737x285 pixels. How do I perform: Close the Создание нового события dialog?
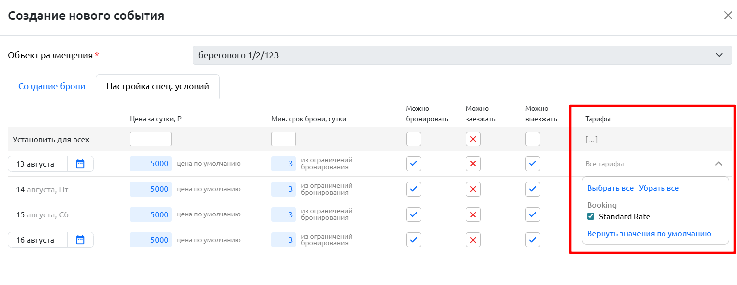point(728,15)
